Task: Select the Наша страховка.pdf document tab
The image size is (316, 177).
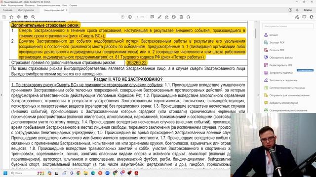Action: pos(54,10)
